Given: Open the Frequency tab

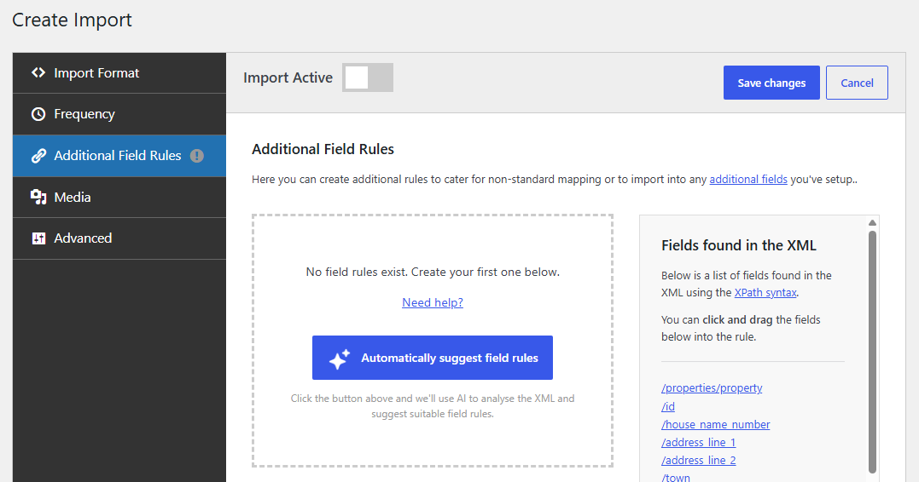Looking at the screenshot, I should coord(119,114).
